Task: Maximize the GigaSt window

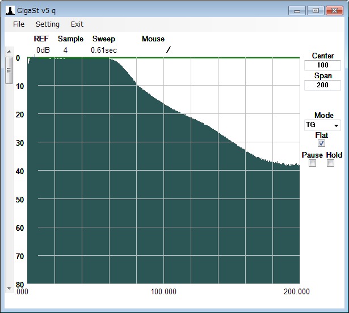Action: pyautogui.click(x=315, y=10)
